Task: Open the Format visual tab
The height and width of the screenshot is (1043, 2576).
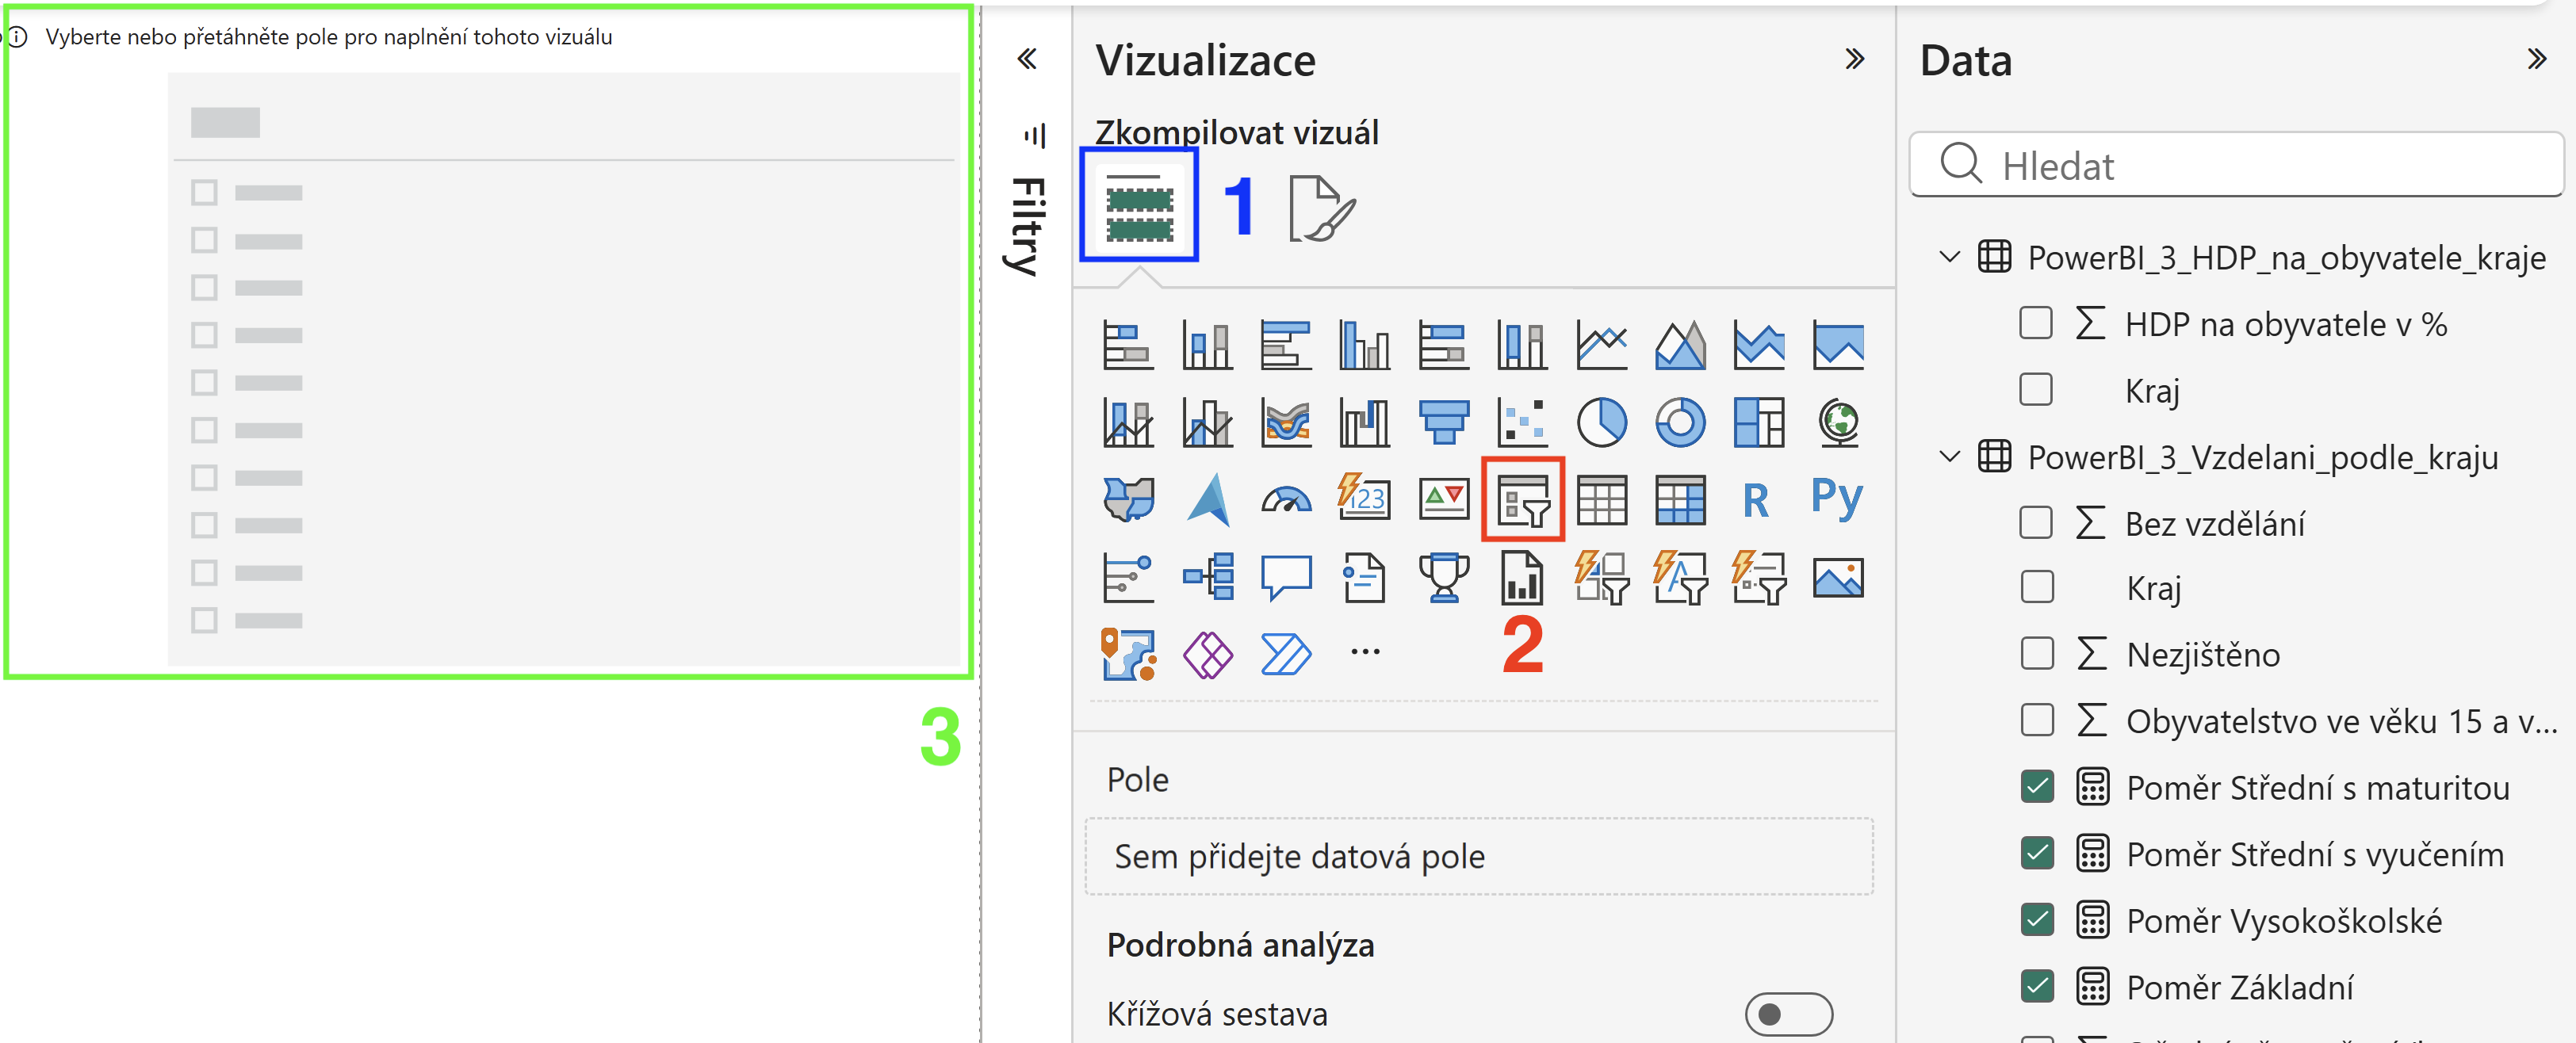Action: [x=1322, y=208]
